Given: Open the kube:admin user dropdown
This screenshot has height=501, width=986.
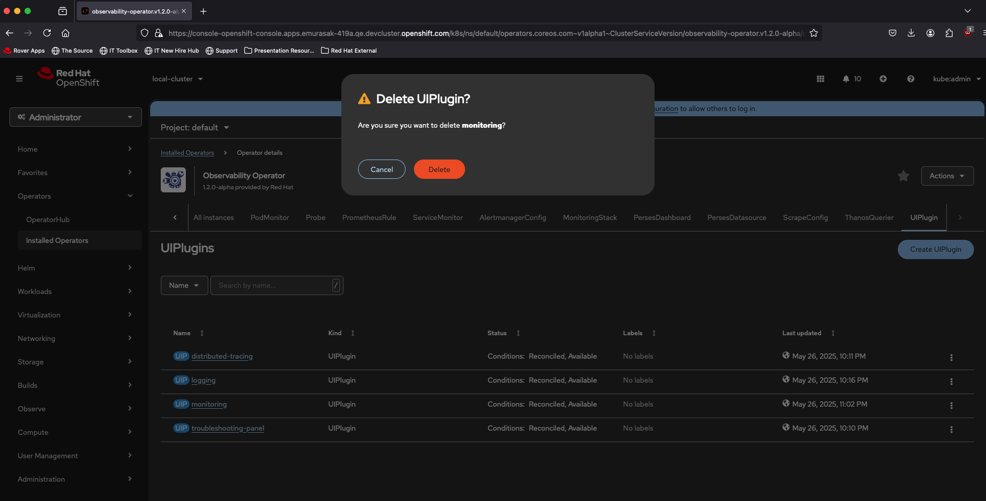Looking at the screenshot, I should coord(957,79).
